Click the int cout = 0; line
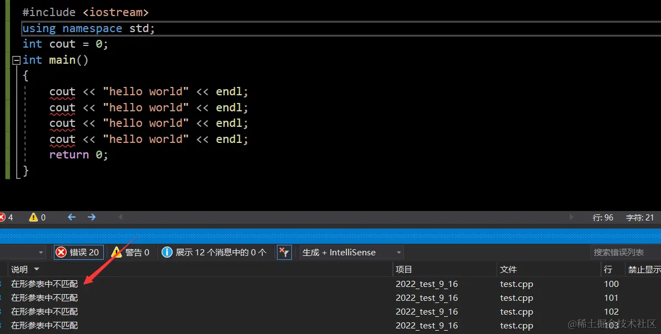This screenshot has width=661, height=334. coord(65,44)
